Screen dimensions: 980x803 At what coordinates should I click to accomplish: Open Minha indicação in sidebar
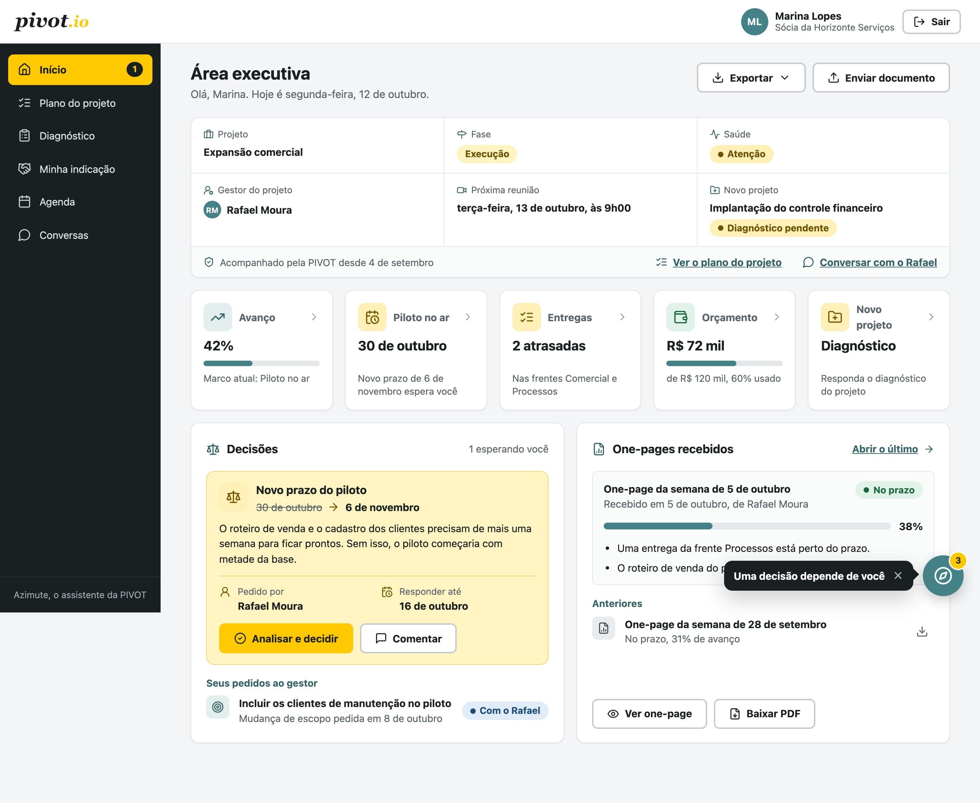[x=80, y=169]
